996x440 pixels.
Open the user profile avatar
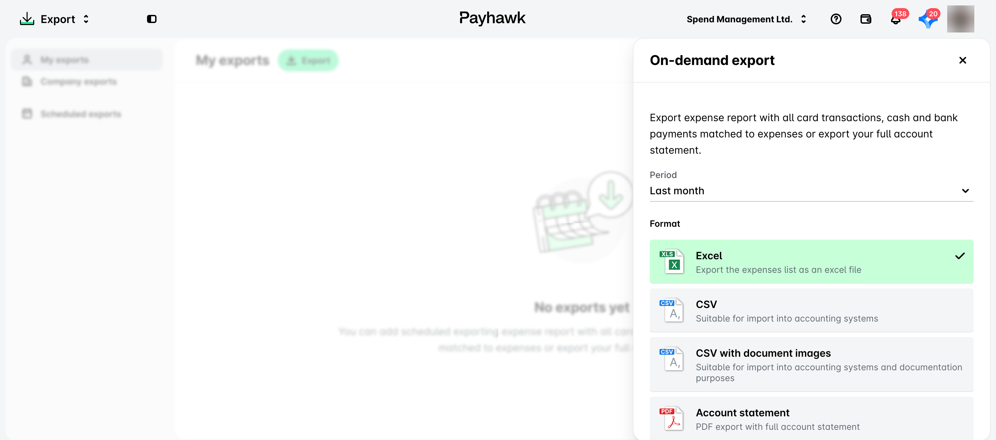click(960, 19)
